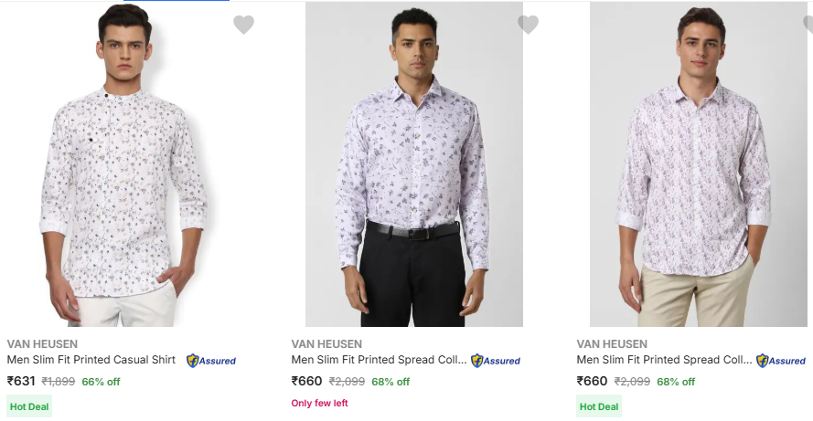Click the Assured badge on the rightmost product
The width and height of the screenshot is (813, 421).
click(x=781, y=361)
